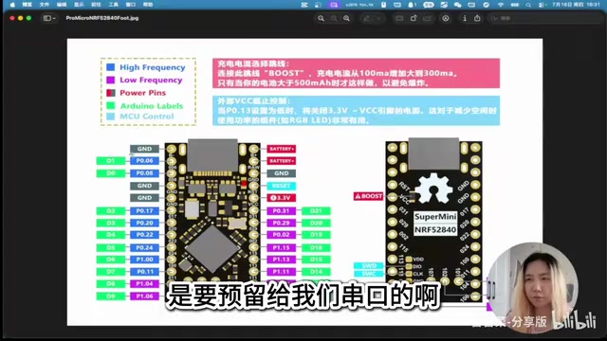Click the P1.13 pin label
Viewport: 607px width, 341px height.
(282, 260)
